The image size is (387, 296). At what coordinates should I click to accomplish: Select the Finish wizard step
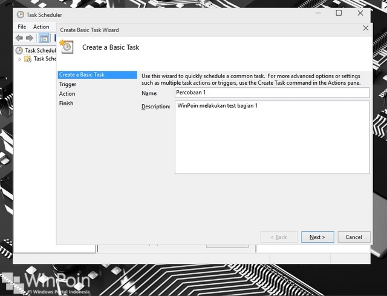pyautogui.click(x=66, y=104)
